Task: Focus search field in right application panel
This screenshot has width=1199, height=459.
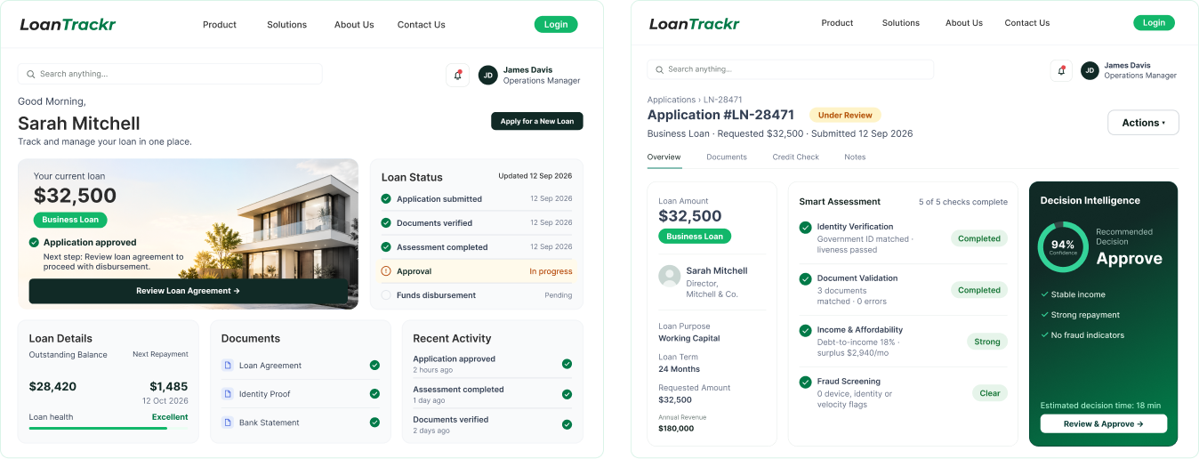Action: pos(791,69)
